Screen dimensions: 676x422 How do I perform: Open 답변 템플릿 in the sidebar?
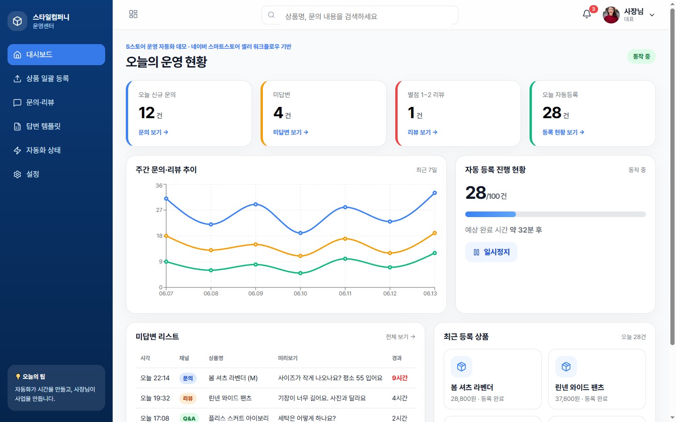[x=56, y=126]
